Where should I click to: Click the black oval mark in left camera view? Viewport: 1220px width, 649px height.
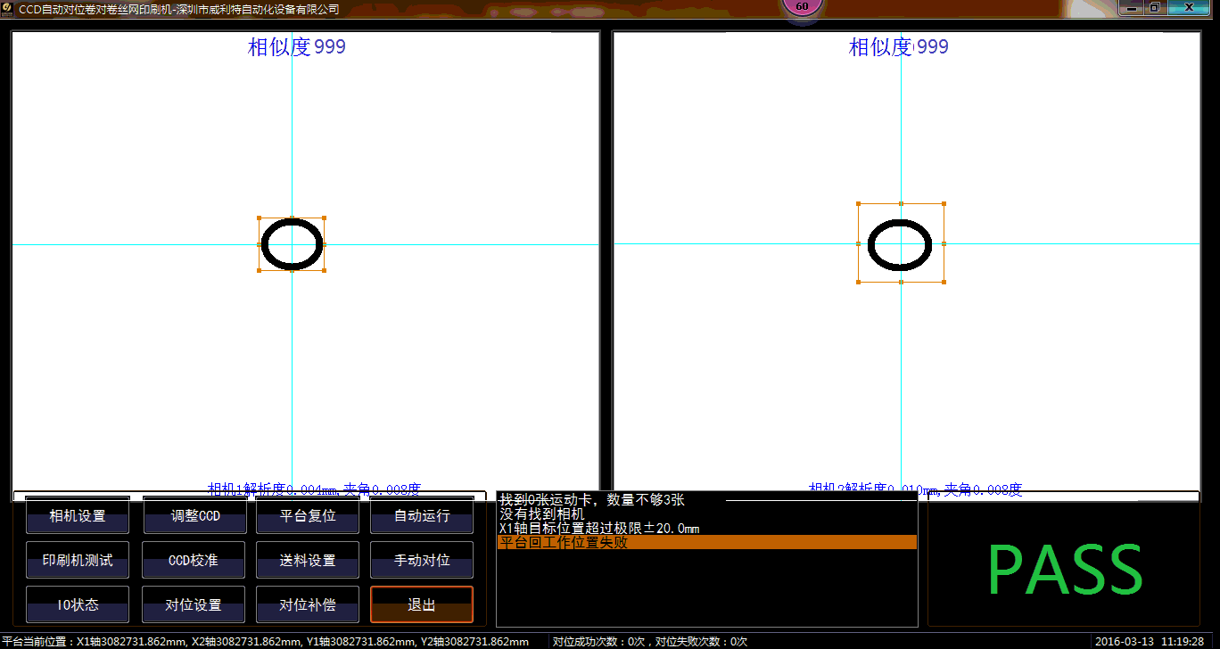pyautogui.click(x=292, y=243)
